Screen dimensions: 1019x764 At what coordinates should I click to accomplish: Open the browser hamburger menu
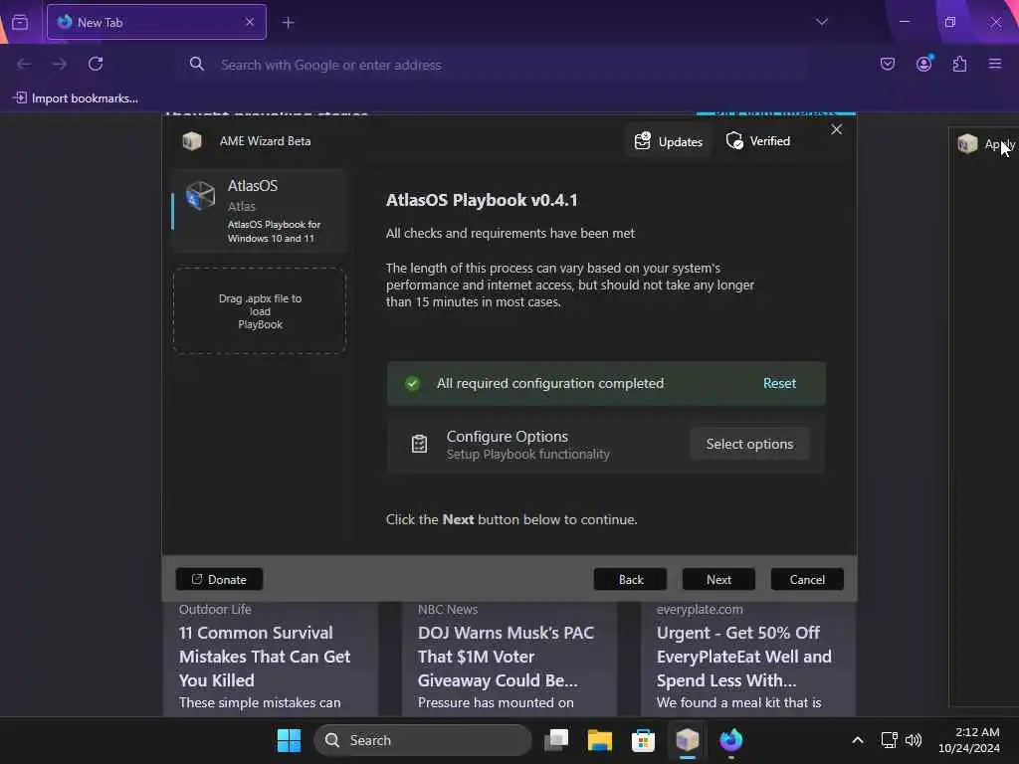click(995, 64)
